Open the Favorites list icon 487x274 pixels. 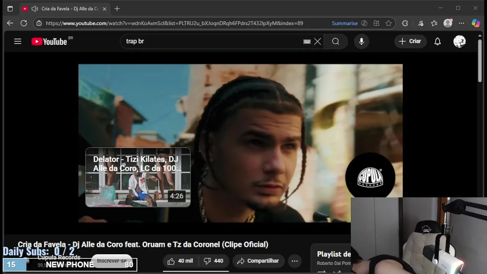[x=434, y=23]
